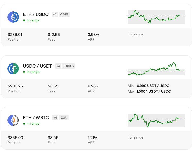Select the $239.01 position value
This screenshot has height=154, width=193.
point(15,34)
